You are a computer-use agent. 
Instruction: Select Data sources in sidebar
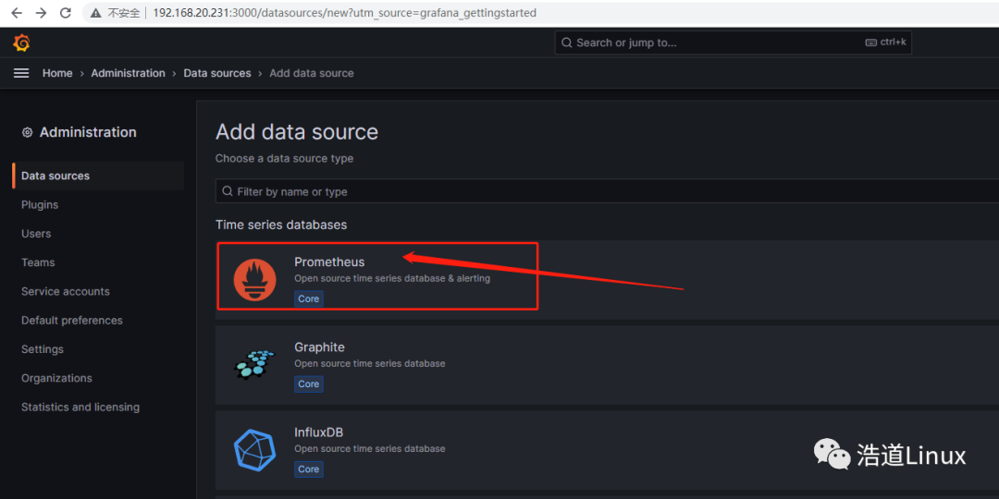[55, 176]
